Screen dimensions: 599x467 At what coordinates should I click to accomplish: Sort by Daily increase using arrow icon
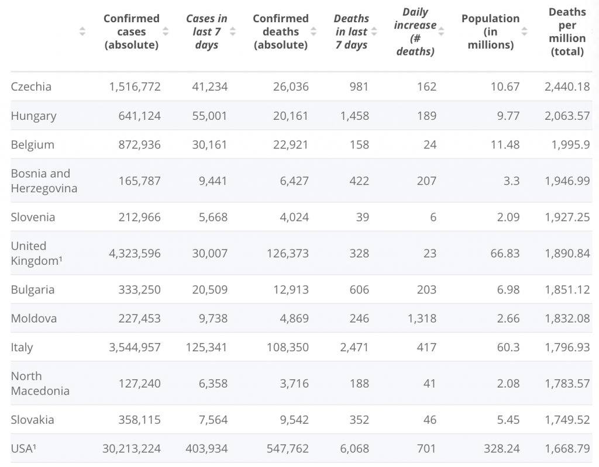[441, 32]
